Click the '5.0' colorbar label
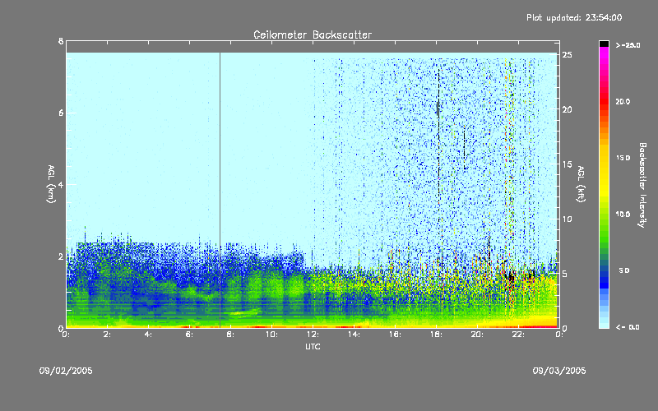658x411 pixels. pos(624,271)
